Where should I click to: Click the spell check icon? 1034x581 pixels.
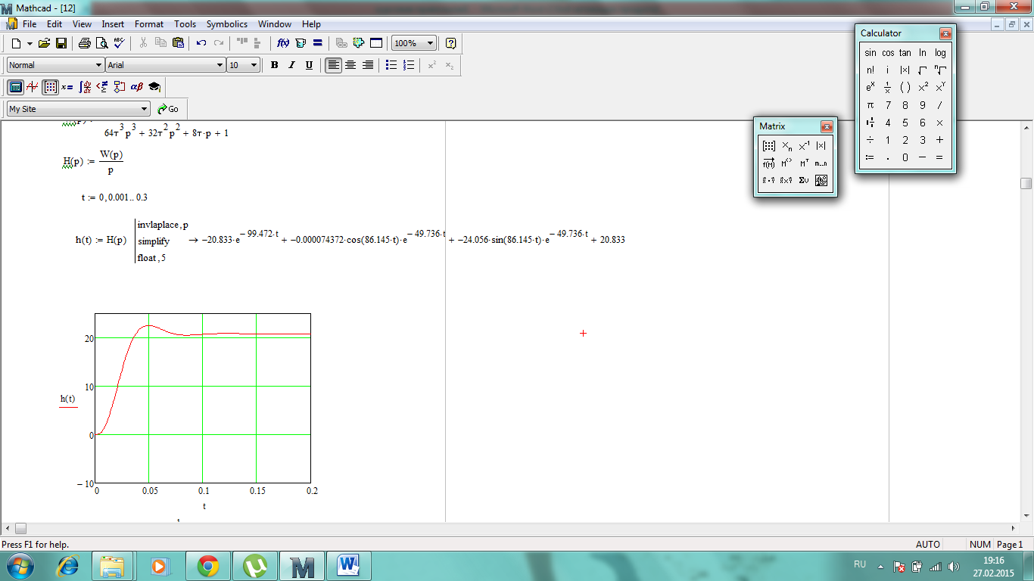point(120,43)
